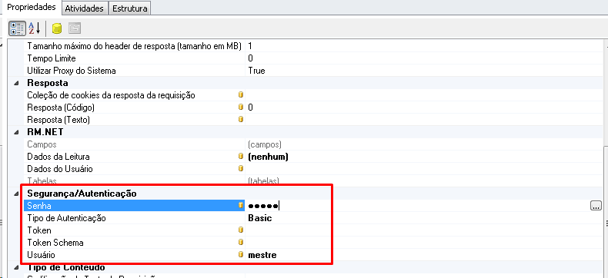
Task: Select Tamanho máximo do header de resposta
Action: (134, 46)
